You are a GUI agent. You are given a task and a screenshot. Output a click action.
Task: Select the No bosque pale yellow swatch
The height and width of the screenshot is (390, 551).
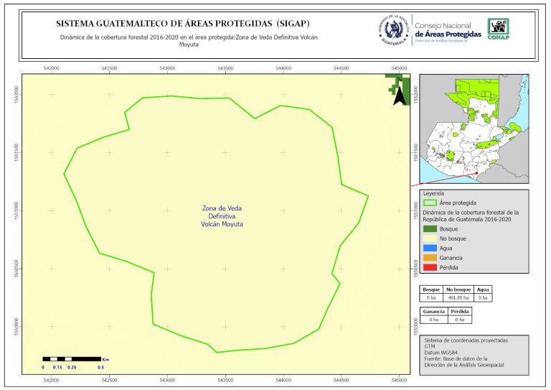click(x=430, y=238)
